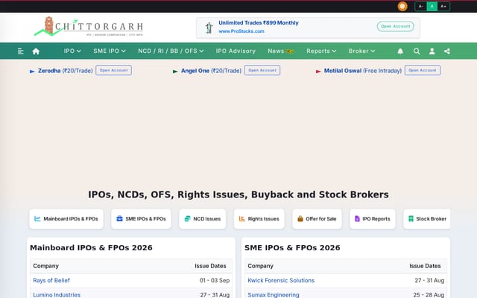Viewport: 477px width, 298px height.
Task: Select SME IPOs & FPOs tab
Action: 141,218
